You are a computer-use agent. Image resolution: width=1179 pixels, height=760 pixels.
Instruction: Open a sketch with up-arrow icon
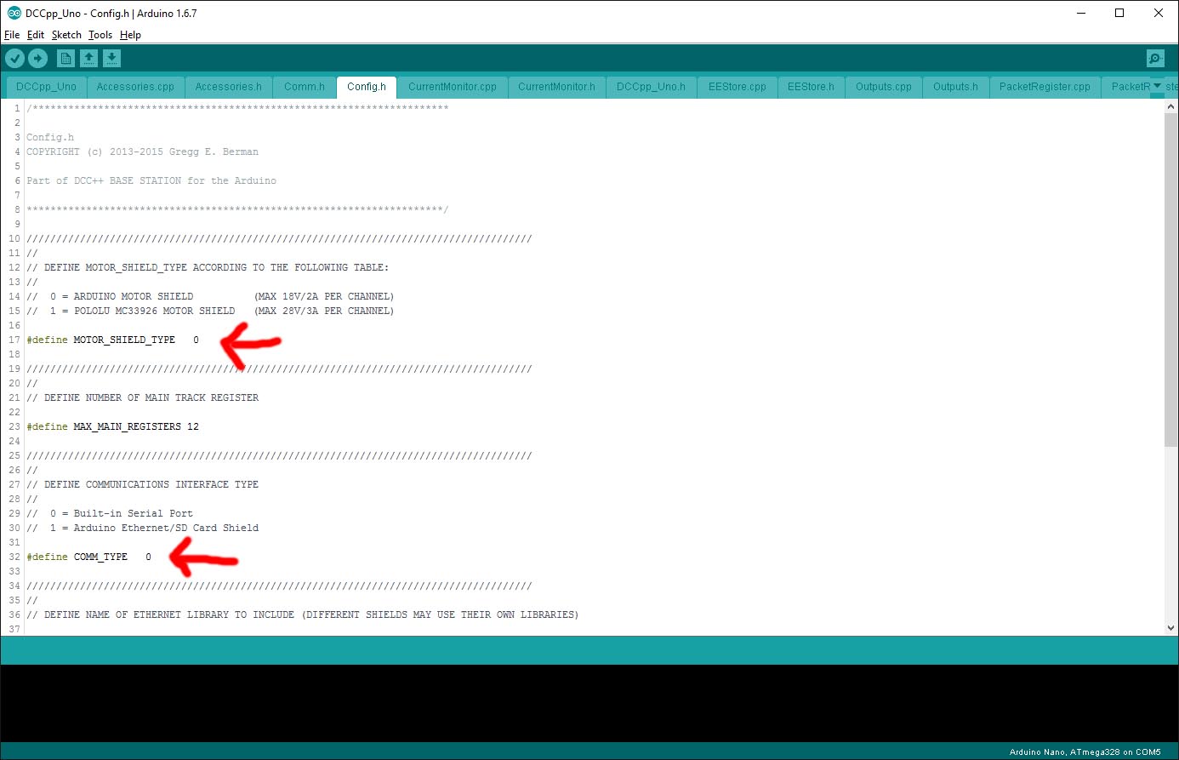89,58
